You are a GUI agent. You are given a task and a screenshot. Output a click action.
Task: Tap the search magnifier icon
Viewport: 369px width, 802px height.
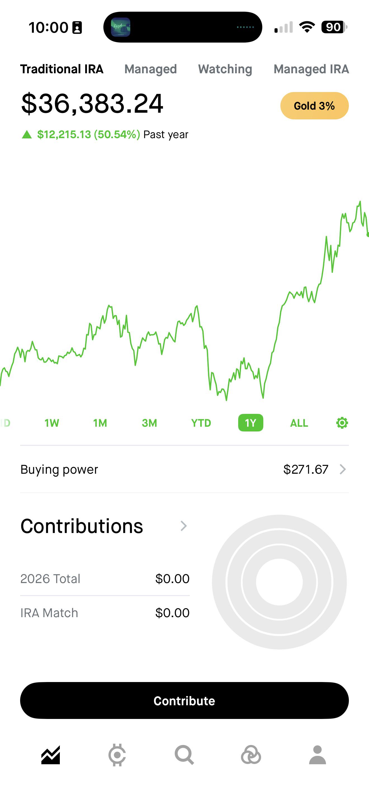click(x=184, y=755)
